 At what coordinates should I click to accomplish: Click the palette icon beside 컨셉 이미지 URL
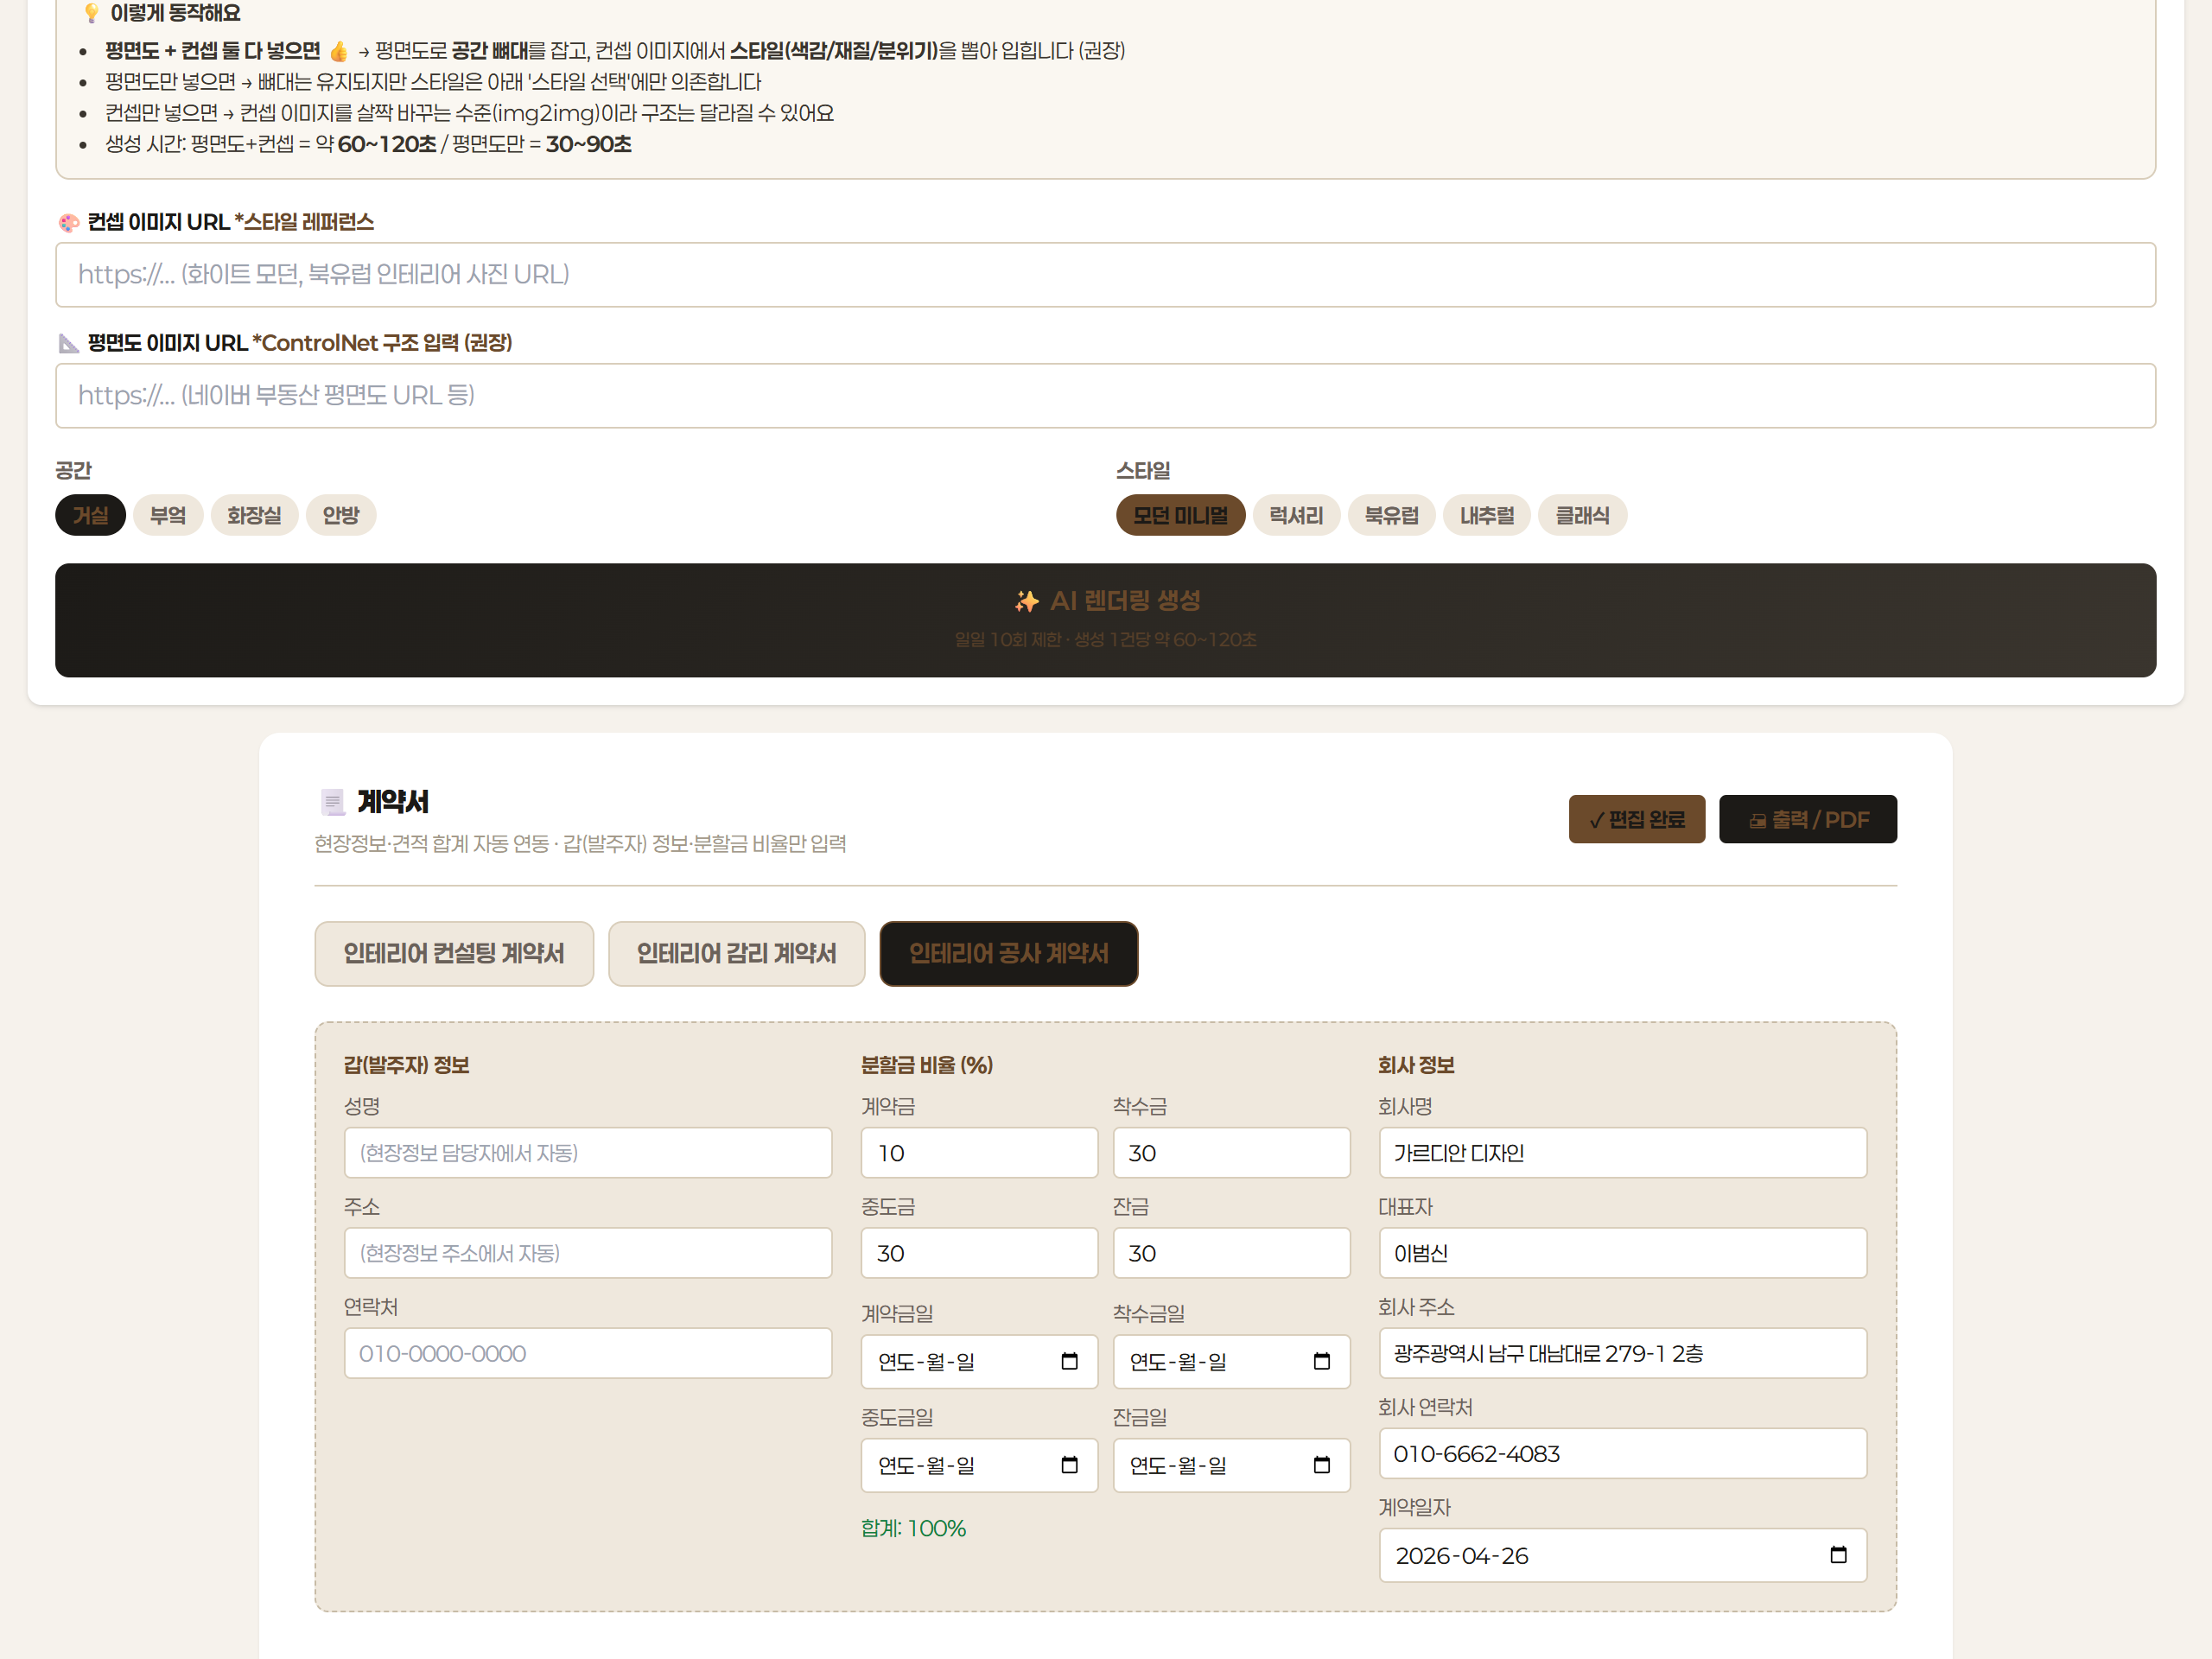coord(69,222)
